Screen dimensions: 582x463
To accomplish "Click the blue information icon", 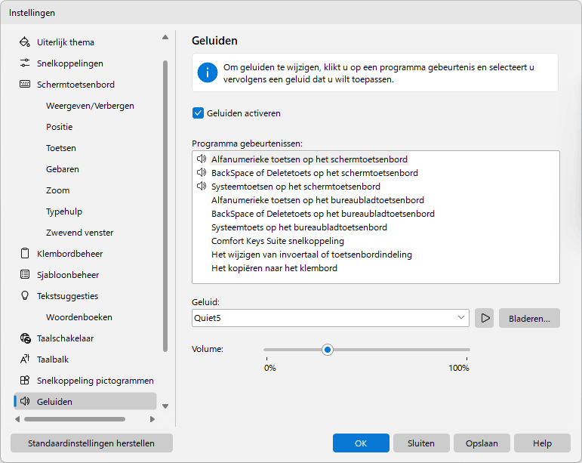I will click(208, 73).
